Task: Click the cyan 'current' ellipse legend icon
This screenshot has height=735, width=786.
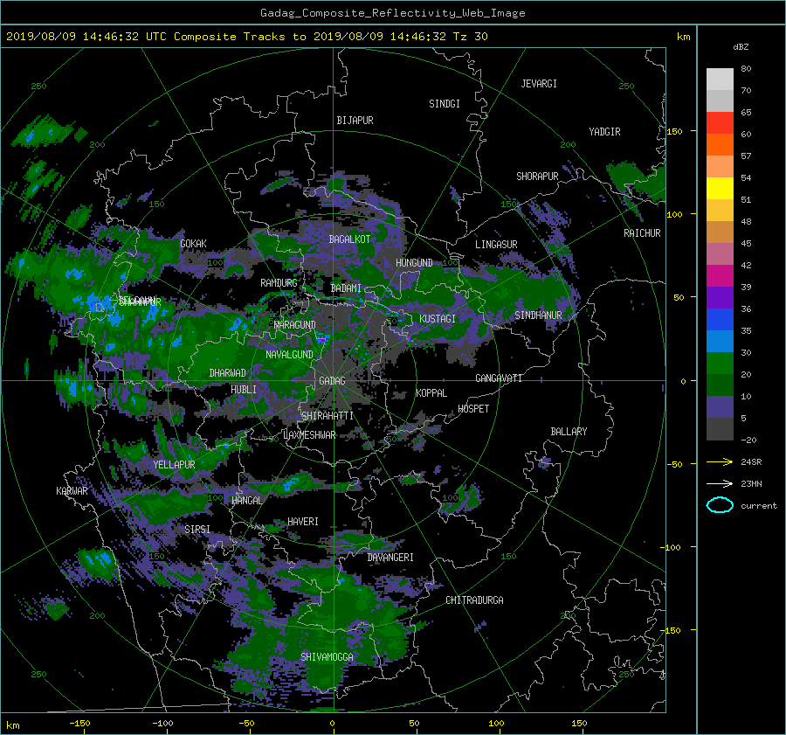Action: pyautogui.click(x=720, y=505)
